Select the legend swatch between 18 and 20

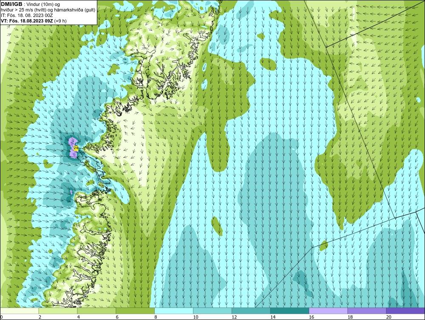pyautogui.click(x=367, y=311)
